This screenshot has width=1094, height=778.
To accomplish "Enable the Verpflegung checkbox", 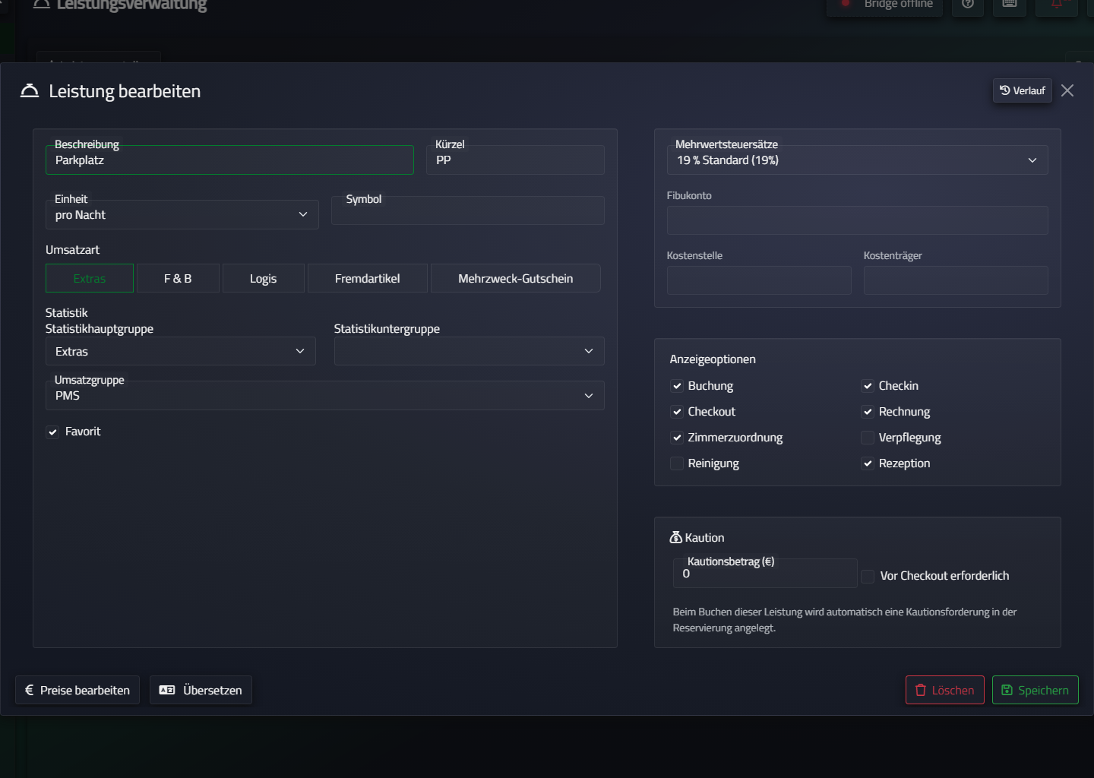I will coord(868,438).
